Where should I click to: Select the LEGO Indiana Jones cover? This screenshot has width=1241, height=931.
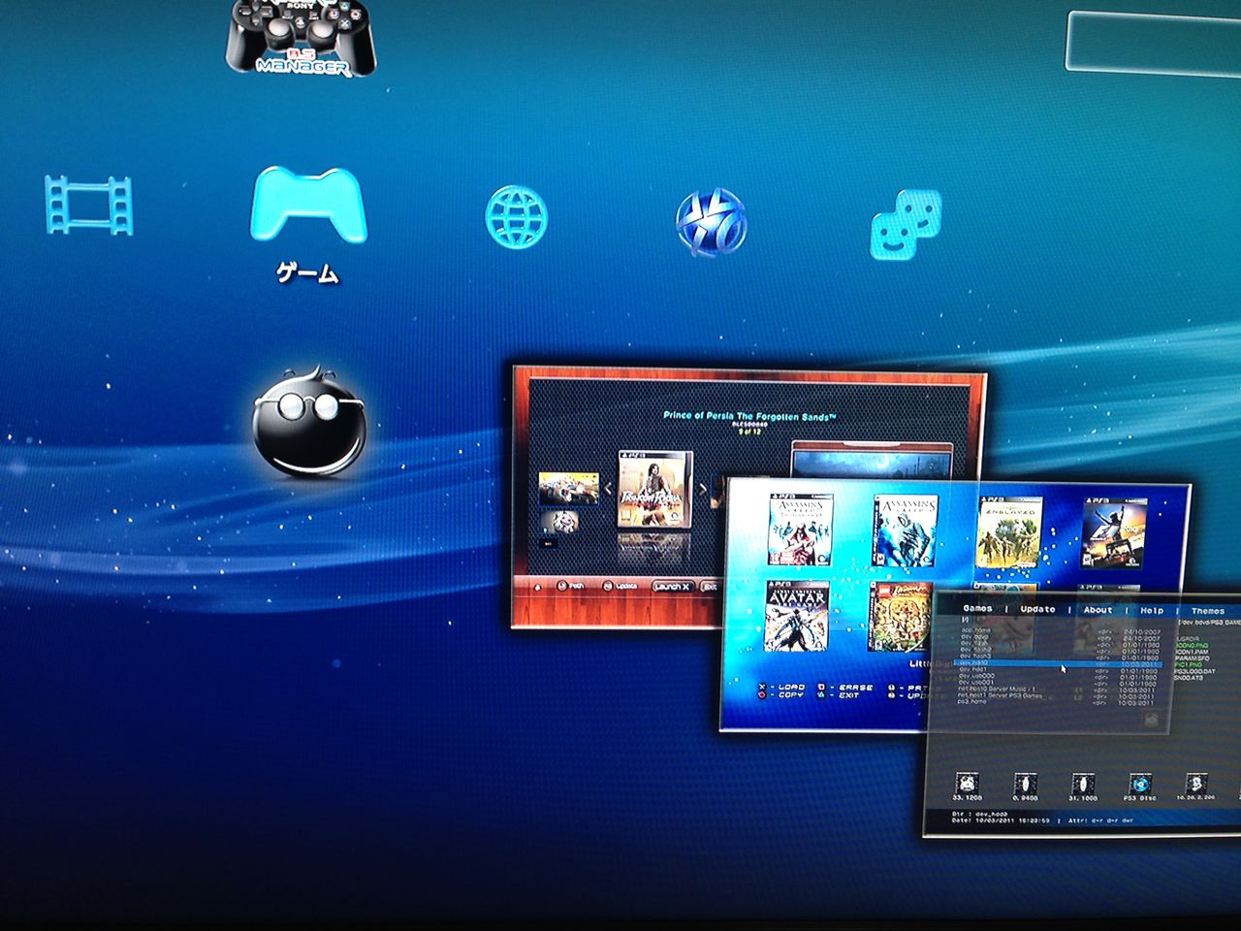(901, 617)
